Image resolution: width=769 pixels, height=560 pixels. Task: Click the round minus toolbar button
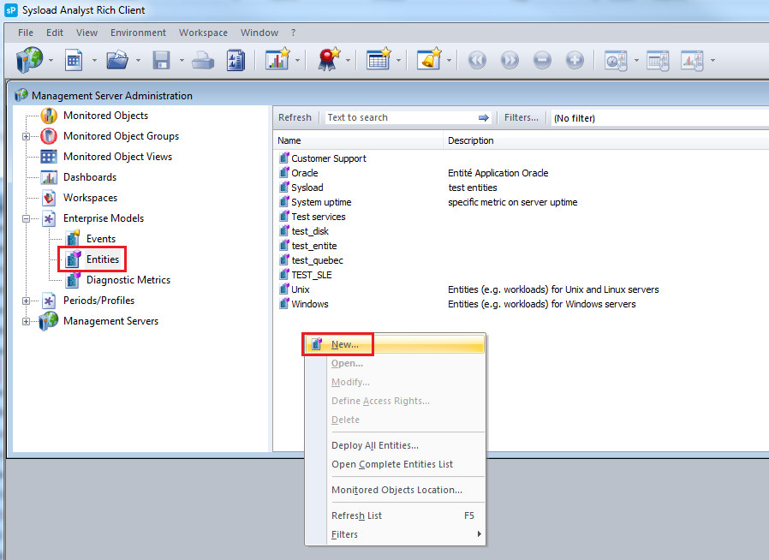pos(542,60)
